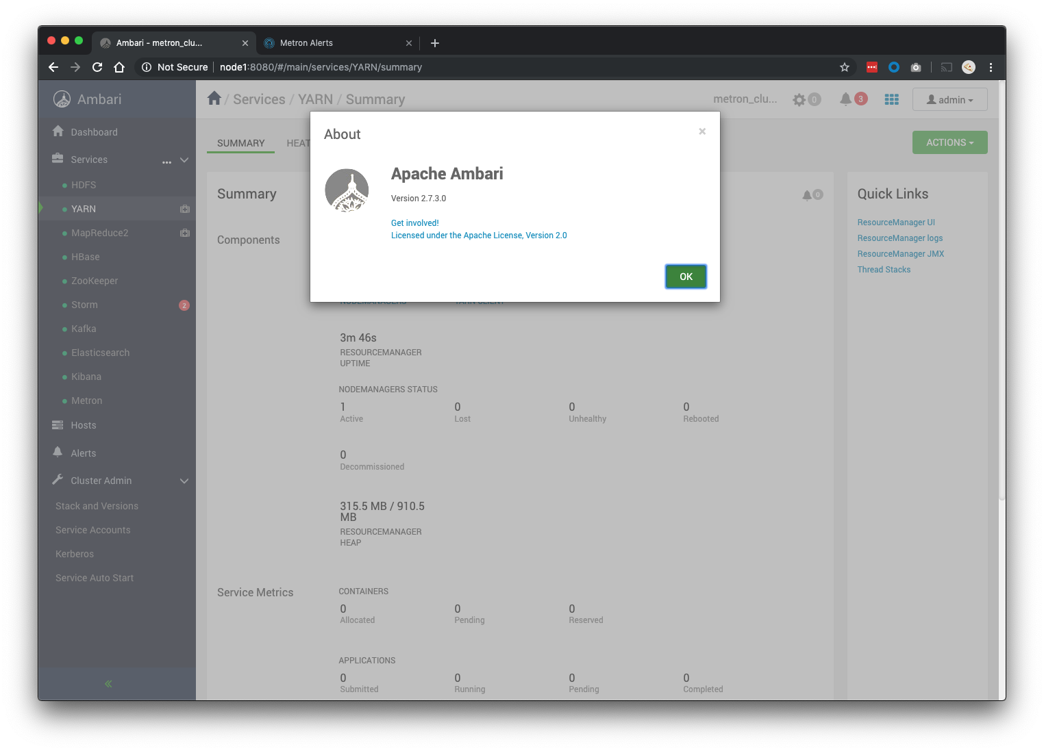Click the MapReduce2 maintenance mode icon
Image resolution: width=1044 pixels, height=751 pixels.
[x=185, y=233]
